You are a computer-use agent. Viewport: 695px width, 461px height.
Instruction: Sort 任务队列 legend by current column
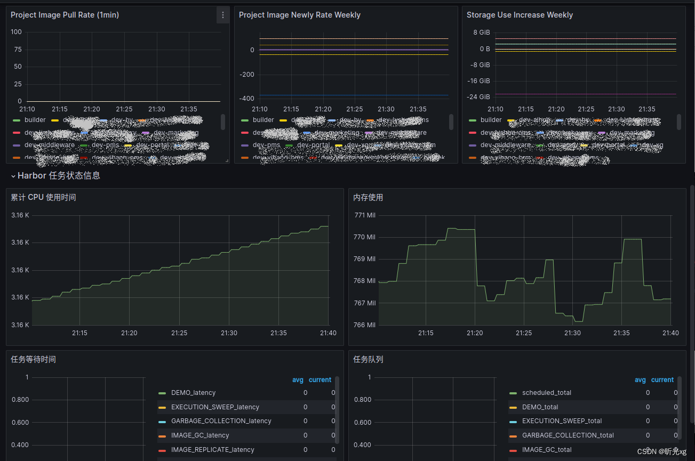coord(662,380)
